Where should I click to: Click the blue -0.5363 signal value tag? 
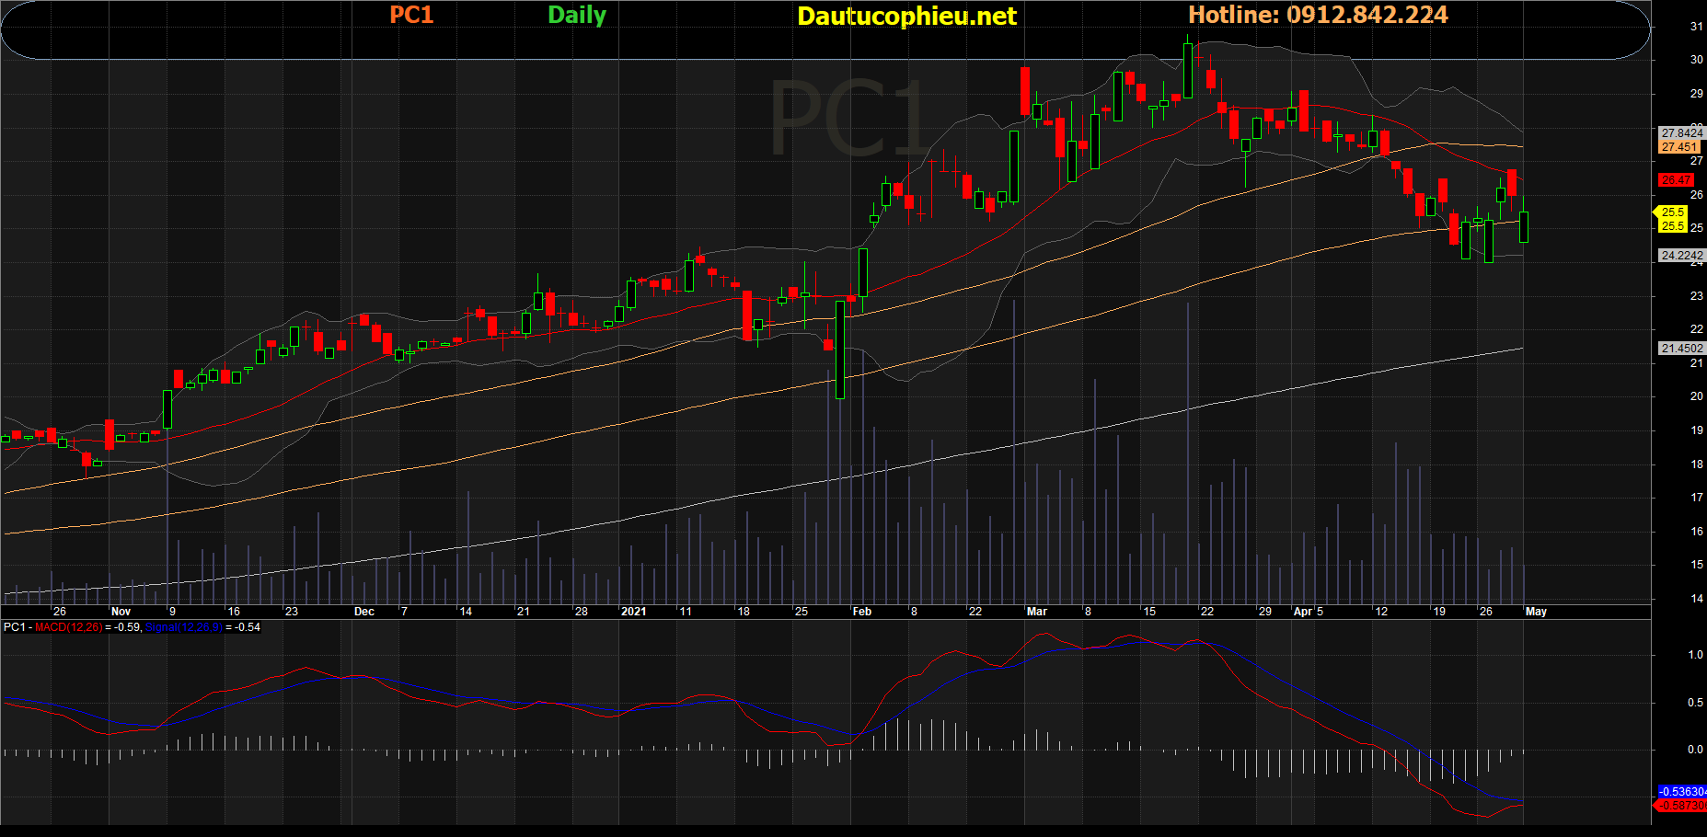tap(1681, 791)
